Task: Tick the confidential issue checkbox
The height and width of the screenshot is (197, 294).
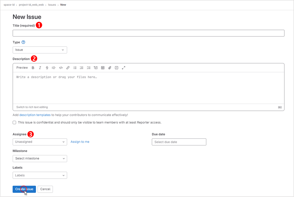Action: tap(14, 123)
